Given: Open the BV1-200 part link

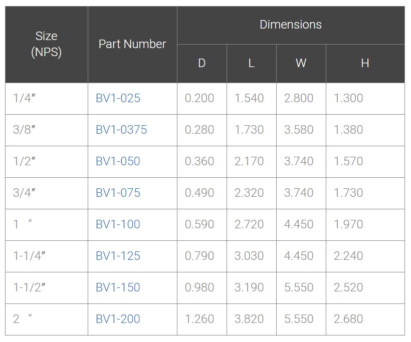Looking at the screenshot, I should (x=118, y=319).
